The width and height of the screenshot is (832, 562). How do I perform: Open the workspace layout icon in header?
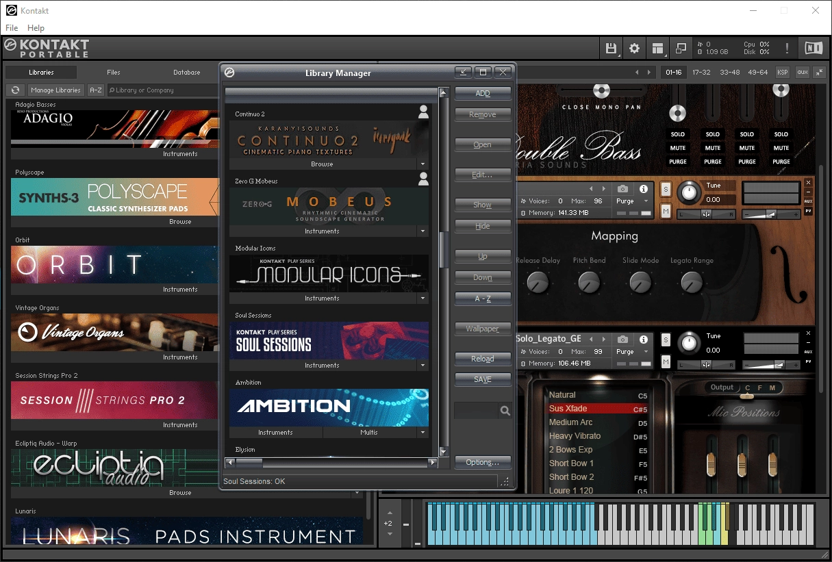pyautogui.click(x=657, y=48)
